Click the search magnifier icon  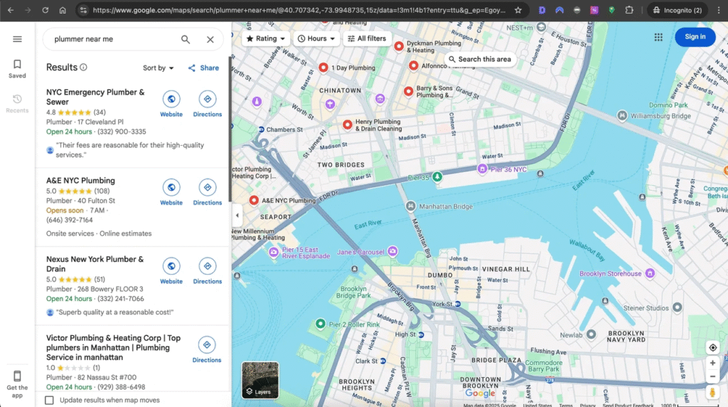coord(186,40)
